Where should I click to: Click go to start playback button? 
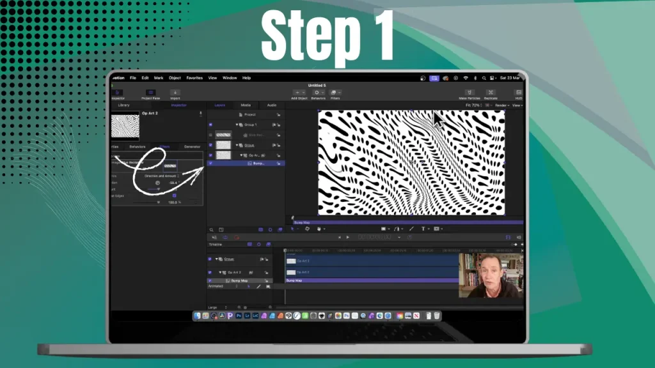click(x=339, y=237)
